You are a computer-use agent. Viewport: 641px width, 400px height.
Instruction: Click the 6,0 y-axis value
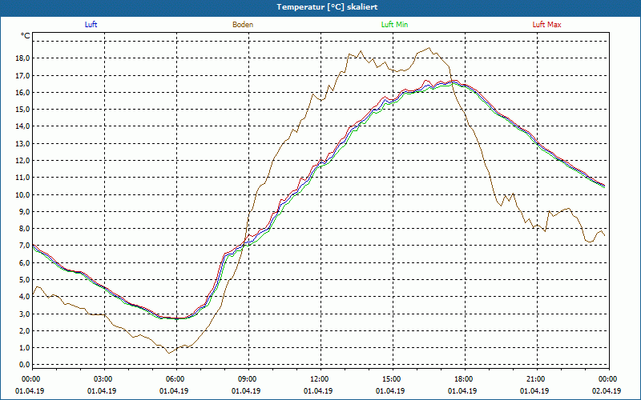tap(25, 262)
